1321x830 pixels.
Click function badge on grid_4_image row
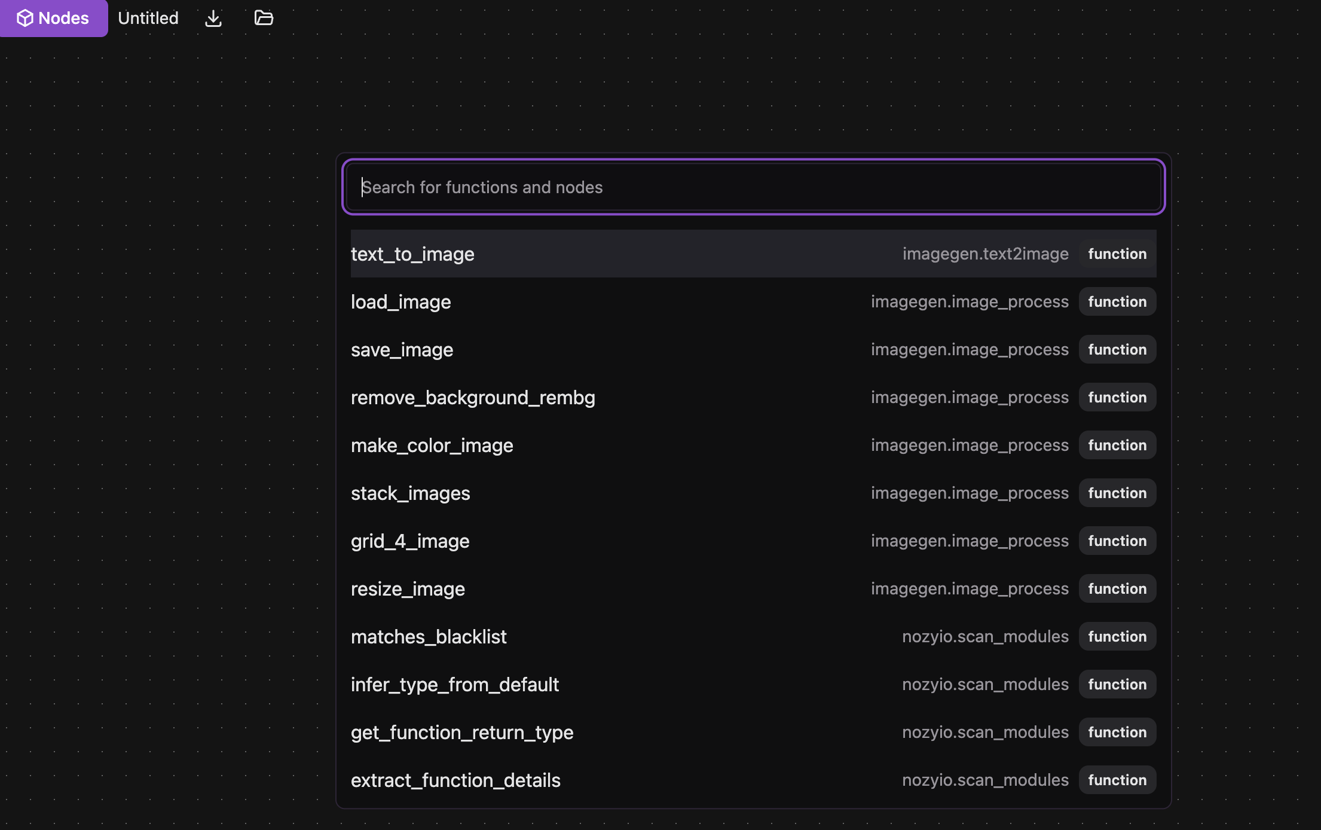1117,541
